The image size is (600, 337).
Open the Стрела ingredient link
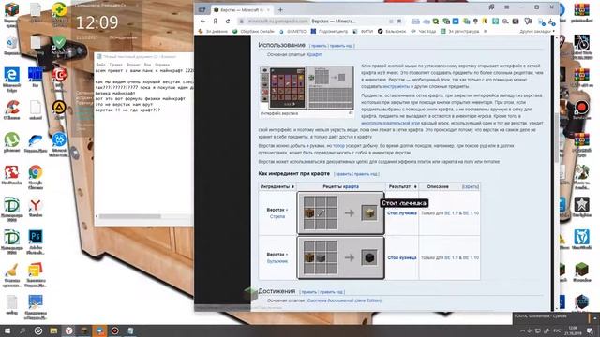point(277,216)
